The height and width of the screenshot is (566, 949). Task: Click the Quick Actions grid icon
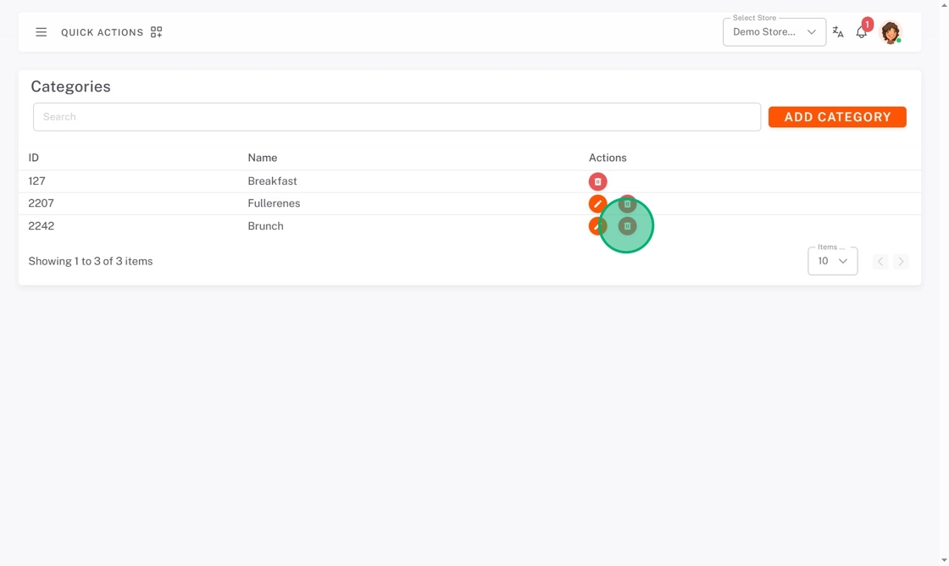coord(156,32)
